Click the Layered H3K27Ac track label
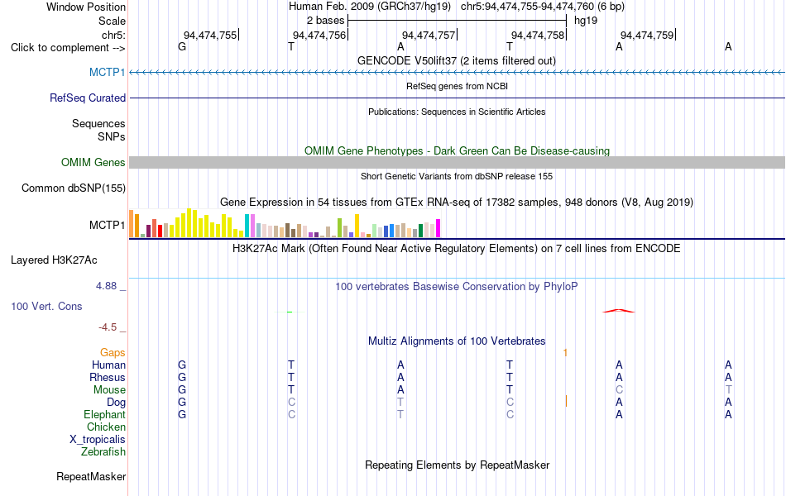Screen dimensions: 786x496 pyautogui.click(x=54, y=260)
